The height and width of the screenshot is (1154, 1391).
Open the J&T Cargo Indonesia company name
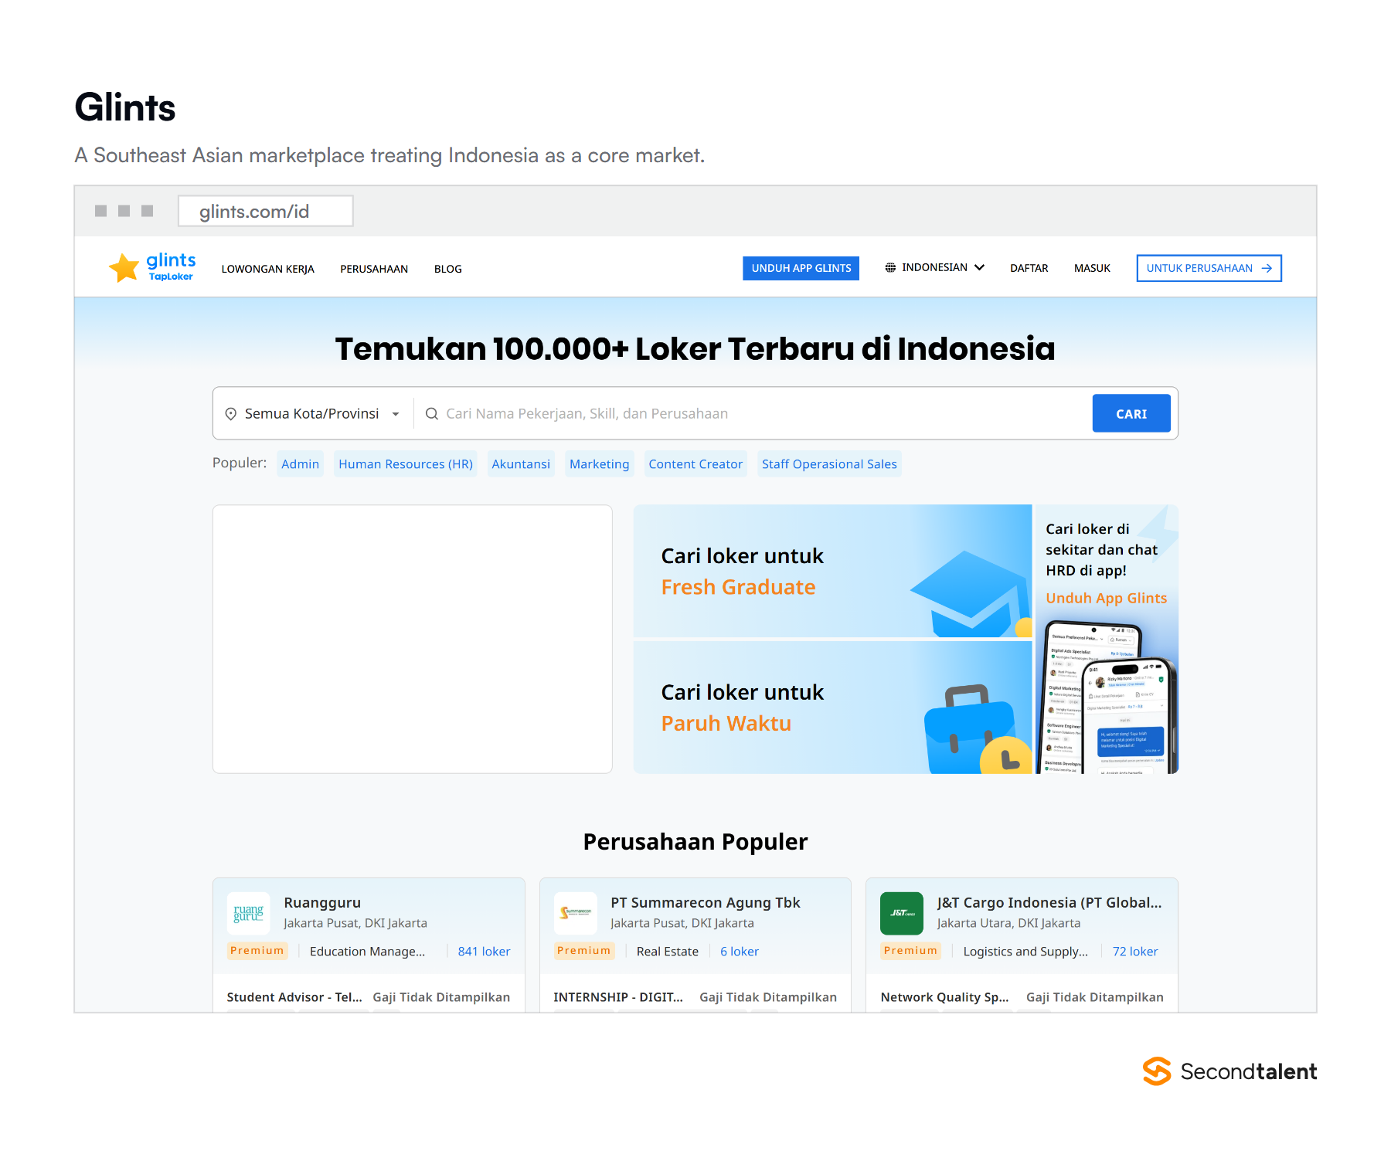tap(1049, 902)
